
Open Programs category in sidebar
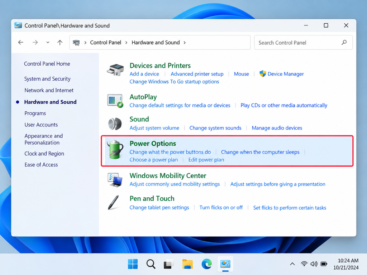click(35, 113)
